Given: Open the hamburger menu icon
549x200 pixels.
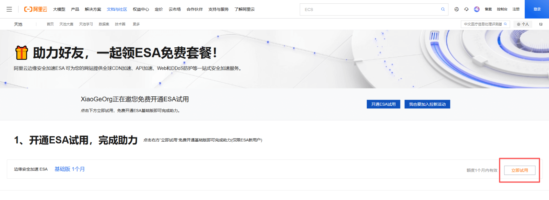Looking at the screenshot, I should coord(9,9).
